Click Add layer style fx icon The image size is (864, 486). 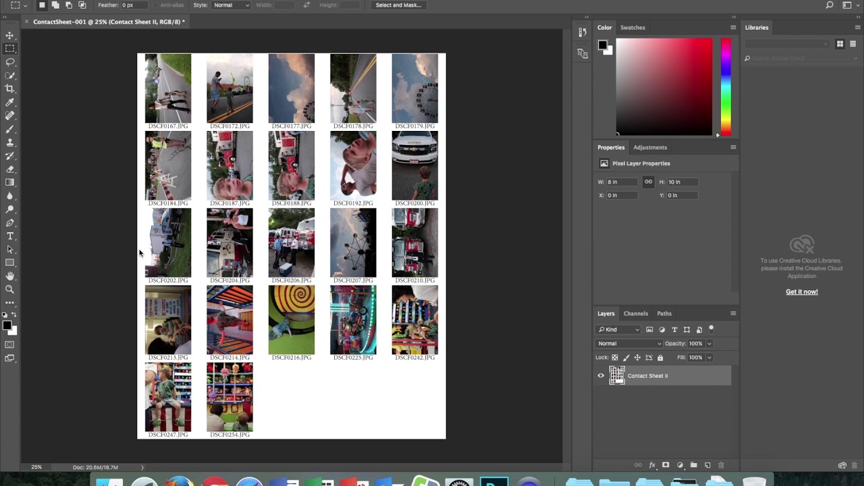[652, 465]
